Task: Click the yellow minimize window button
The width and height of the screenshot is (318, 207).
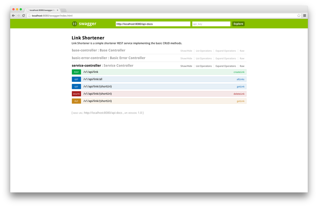Action: click(17, 9)
